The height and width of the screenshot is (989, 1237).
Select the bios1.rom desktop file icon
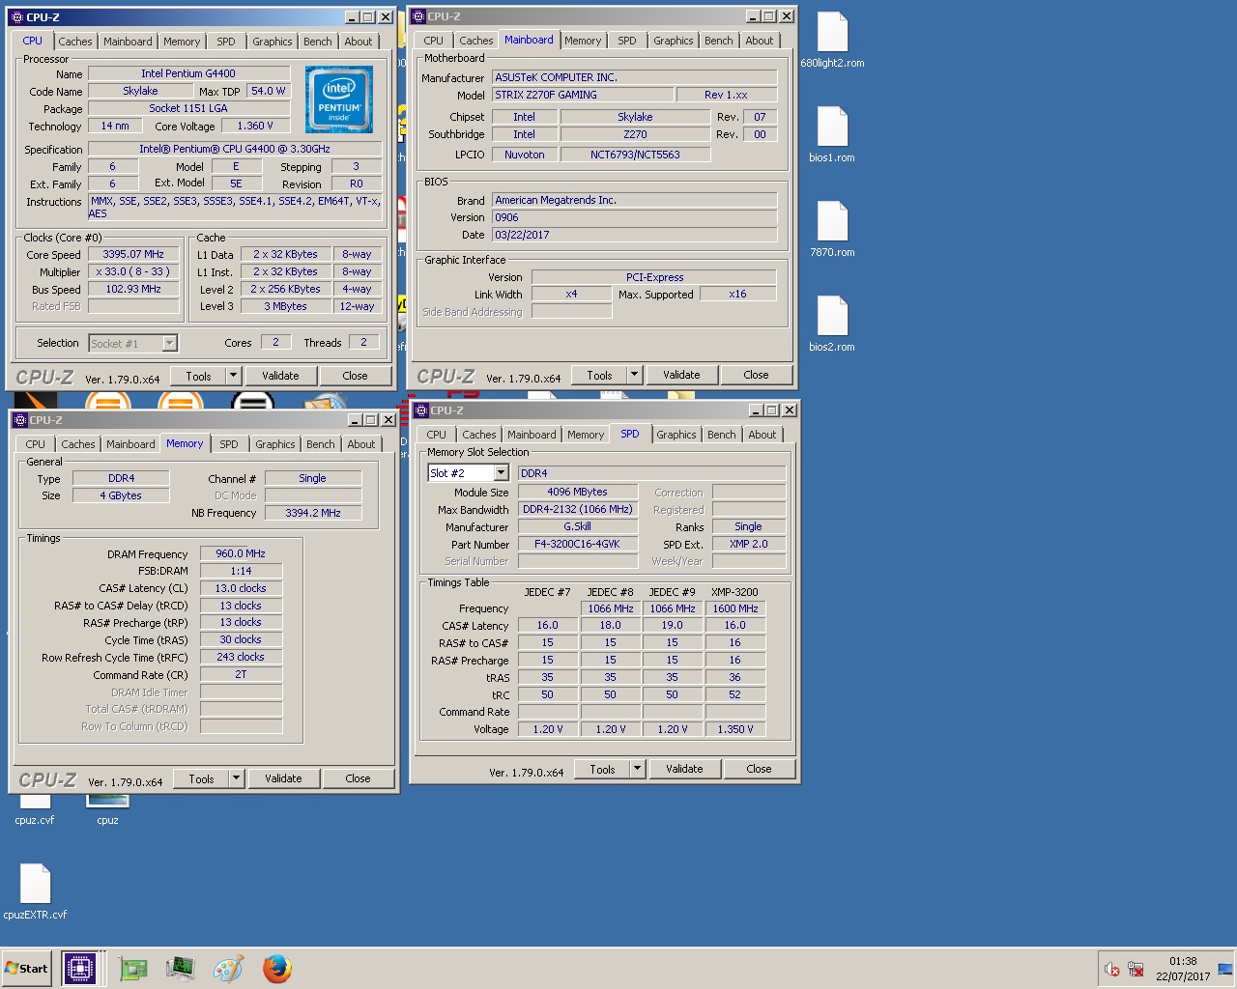click(x=832, y=135)
